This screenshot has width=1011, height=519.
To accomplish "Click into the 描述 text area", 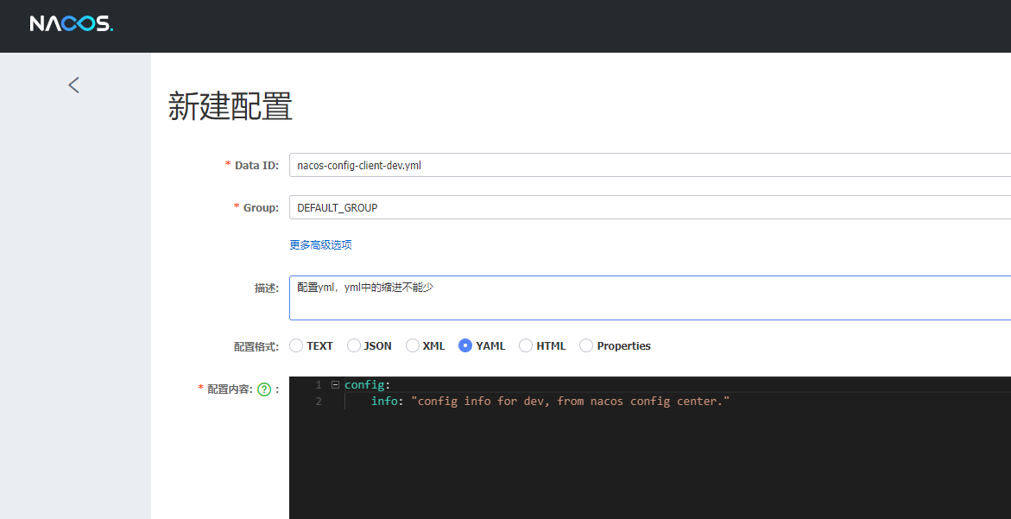I will [x=650, y=298].
